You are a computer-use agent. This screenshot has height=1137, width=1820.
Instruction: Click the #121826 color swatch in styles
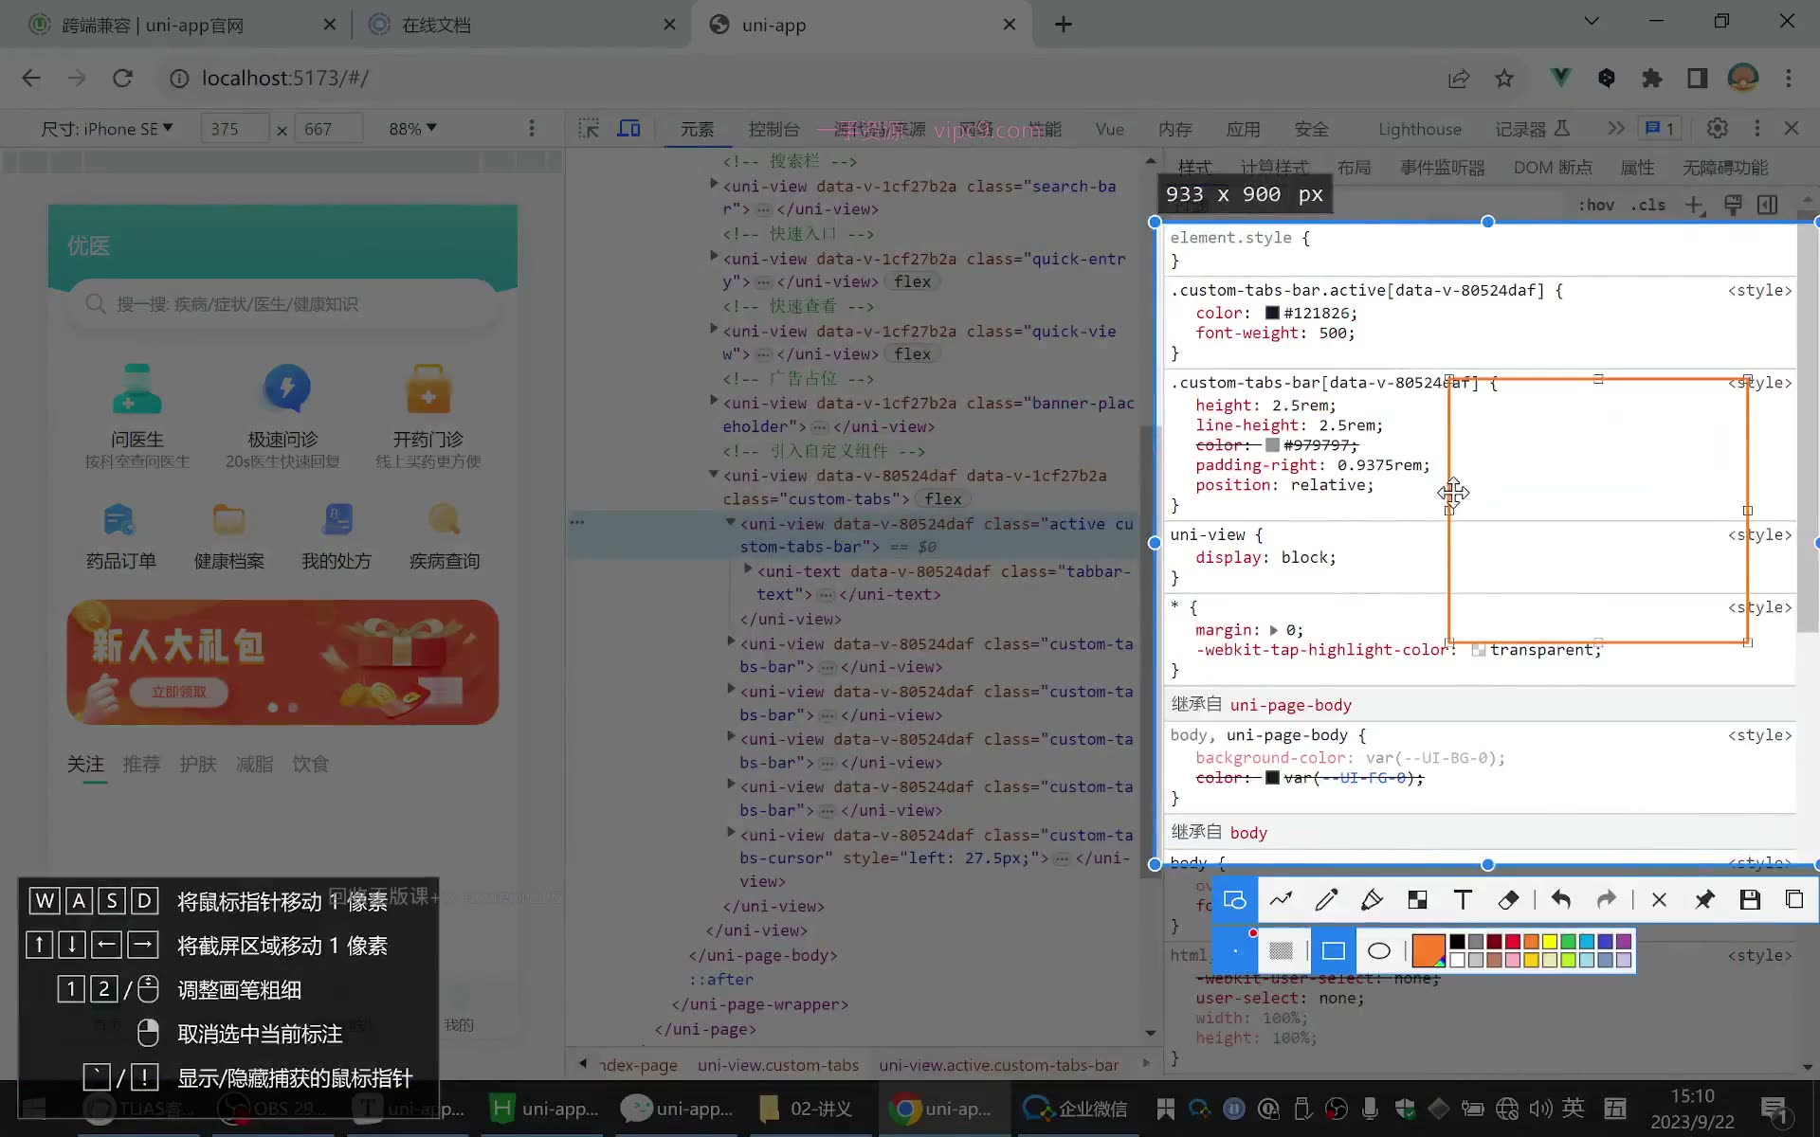click(1272, 313)
